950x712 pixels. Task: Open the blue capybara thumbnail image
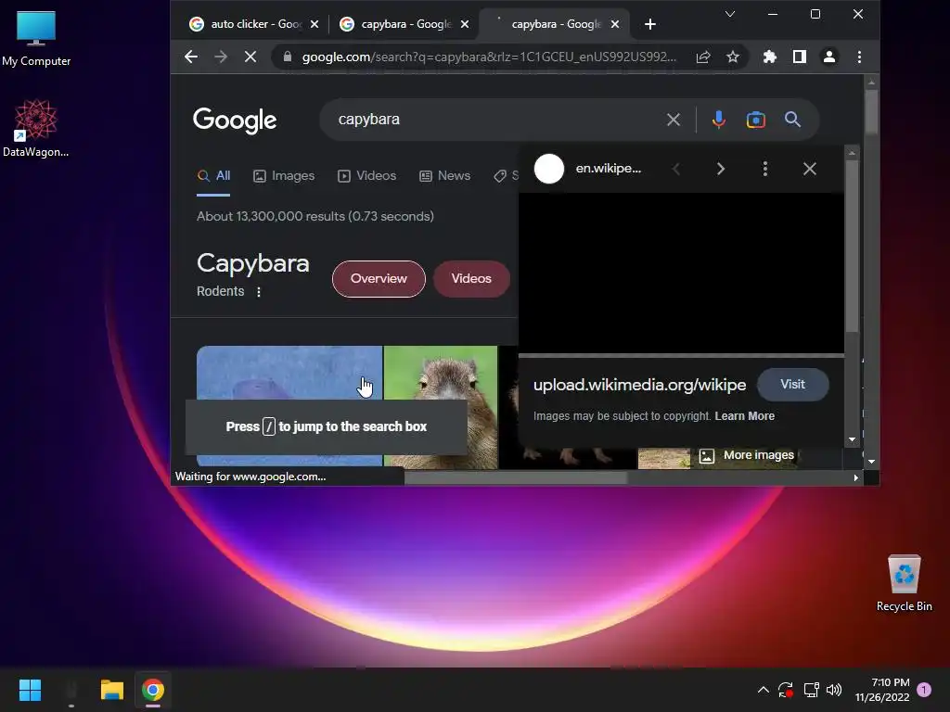pyautogui.click(x=289, y=373)
